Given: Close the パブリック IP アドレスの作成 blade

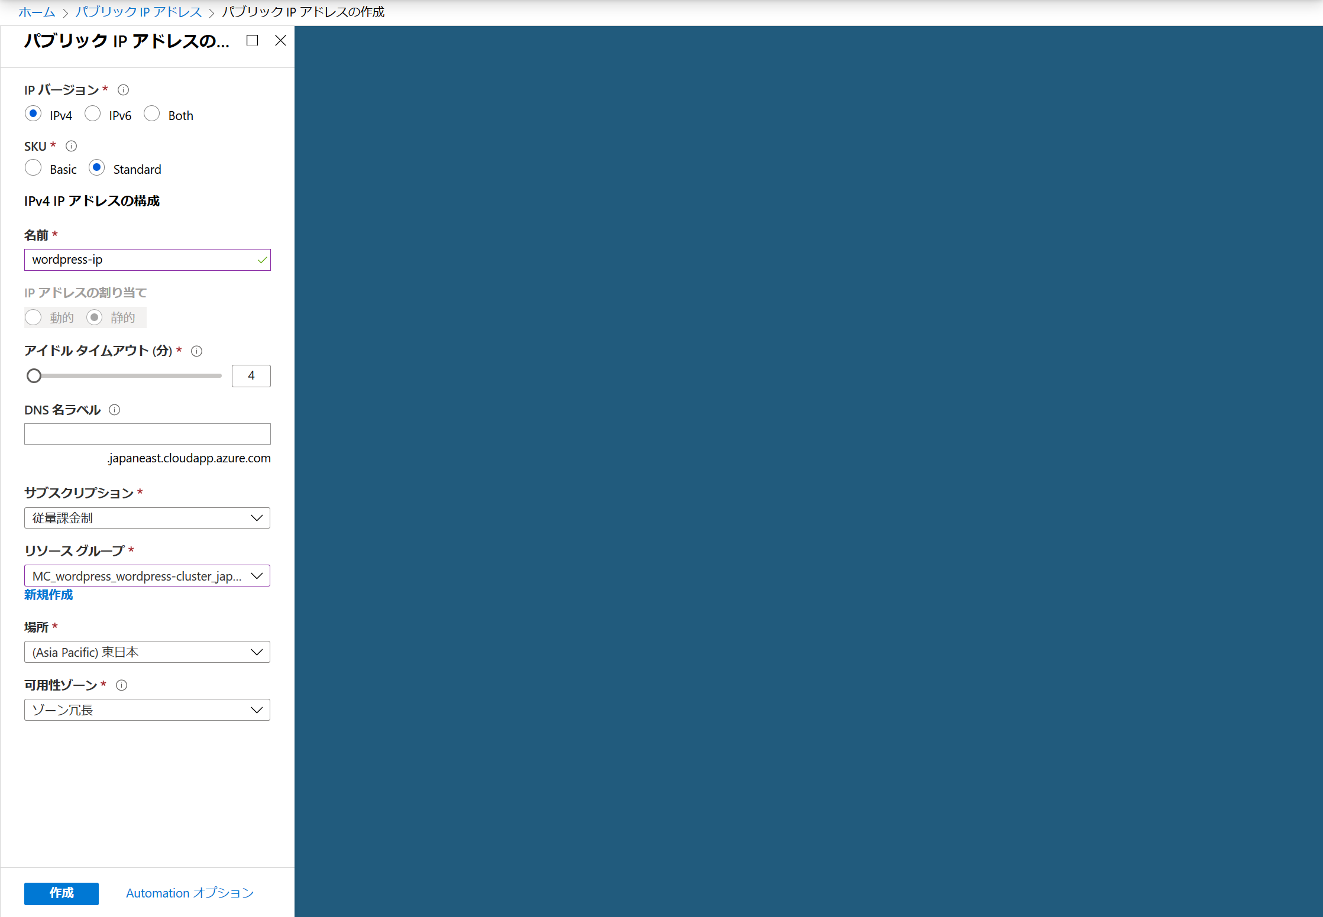Looking at the screenshot, I should pos(280,40).
